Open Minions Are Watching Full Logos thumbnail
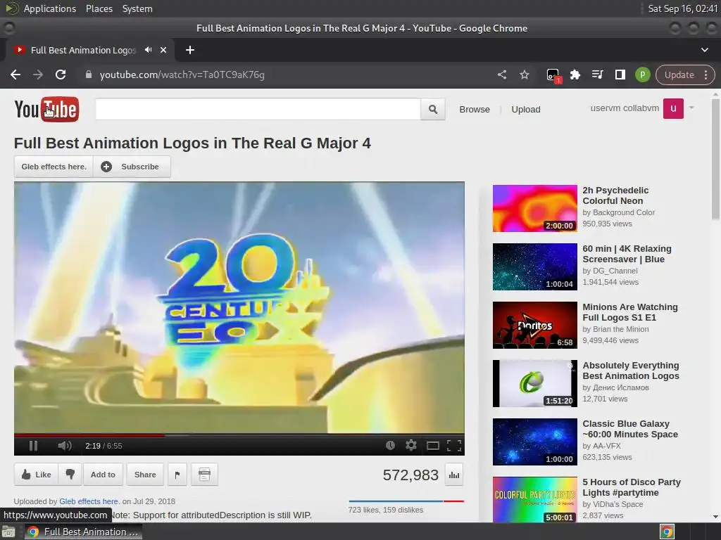Image resolution: width=721 pixels, height=540 pixels. point(535,325)
